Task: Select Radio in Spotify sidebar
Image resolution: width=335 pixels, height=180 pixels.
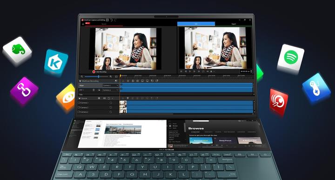Action: click(174, 128)
